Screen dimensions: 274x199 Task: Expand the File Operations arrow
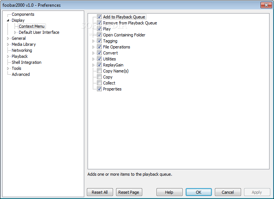pos(93,47)
